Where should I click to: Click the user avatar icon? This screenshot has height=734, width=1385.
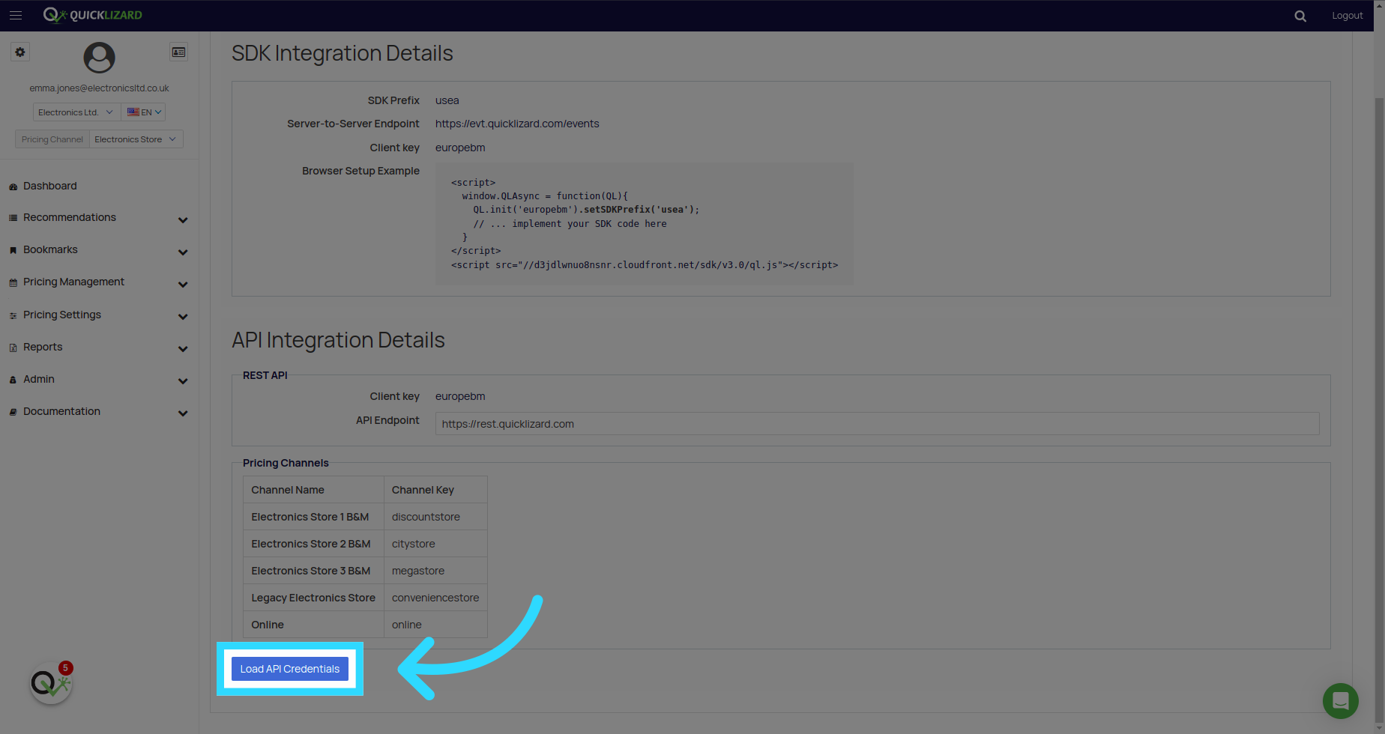[x=99, y=58]
